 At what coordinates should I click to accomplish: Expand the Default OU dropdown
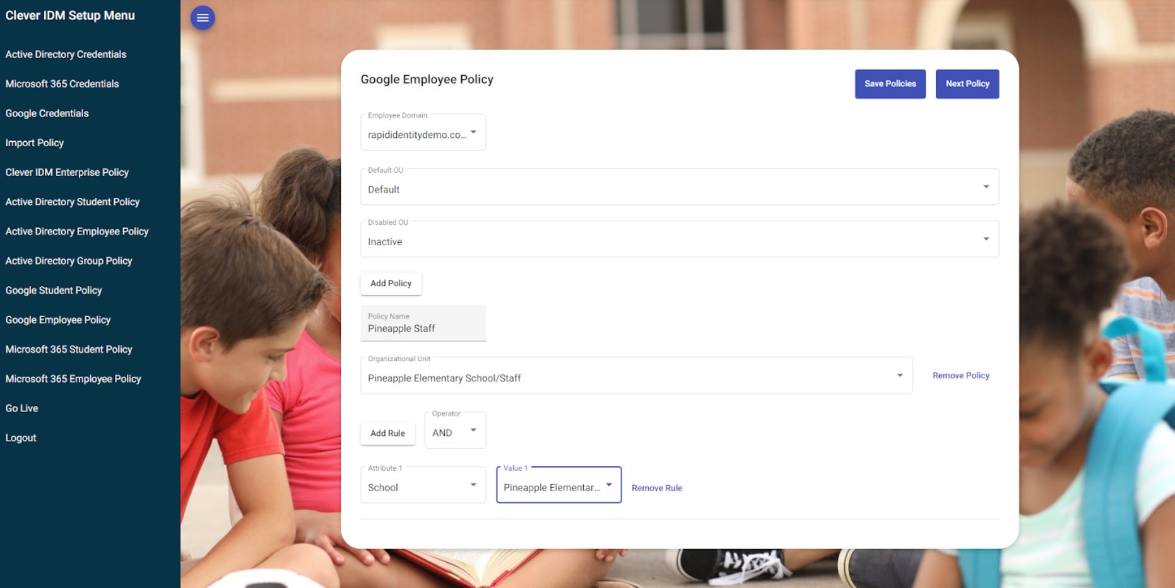tap(680, 187)
